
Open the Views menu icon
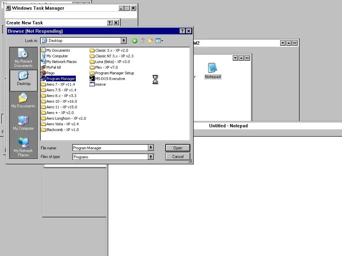click(x=159, y=41)
